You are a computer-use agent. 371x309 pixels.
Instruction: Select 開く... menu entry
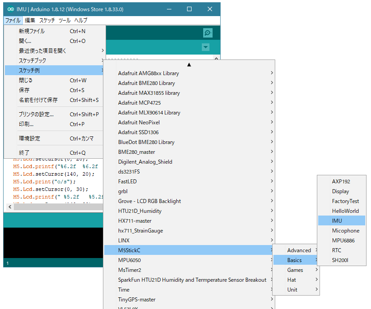pos(54,41)
